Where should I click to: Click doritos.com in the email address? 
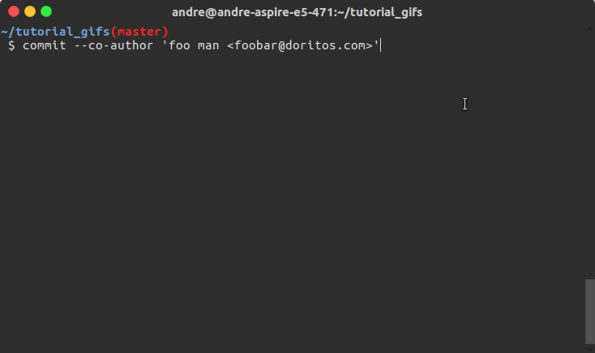coord(326,45)
